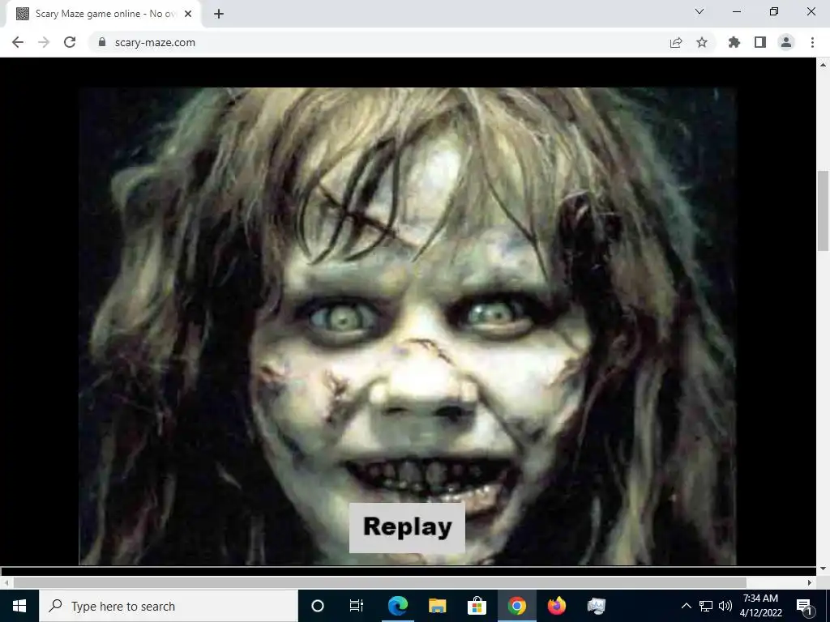
Task: Click the Replay button
Action: (407, 527)
